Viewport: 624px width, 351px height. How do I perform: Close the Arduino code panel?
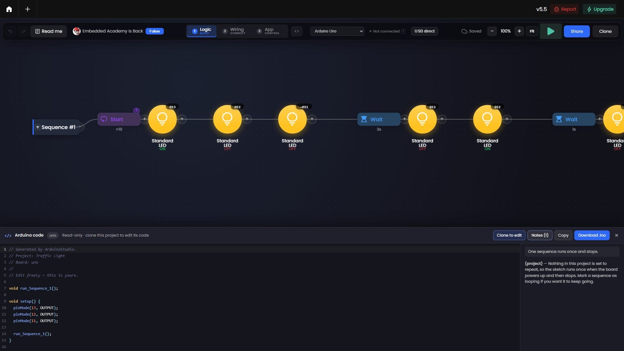pos(617,235)
